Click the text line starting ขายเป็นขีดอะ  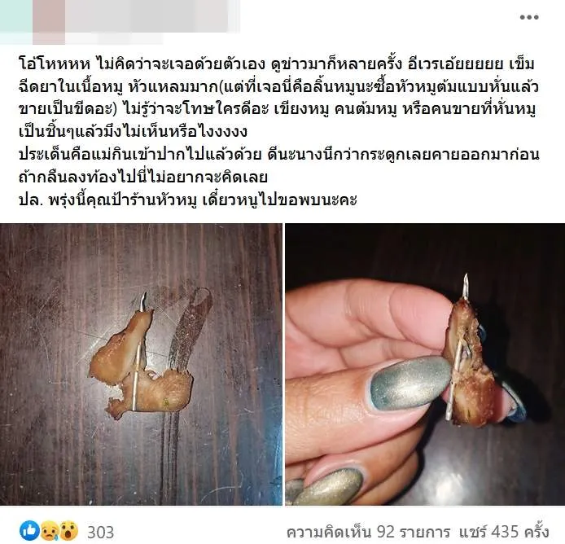click(278, 109)
